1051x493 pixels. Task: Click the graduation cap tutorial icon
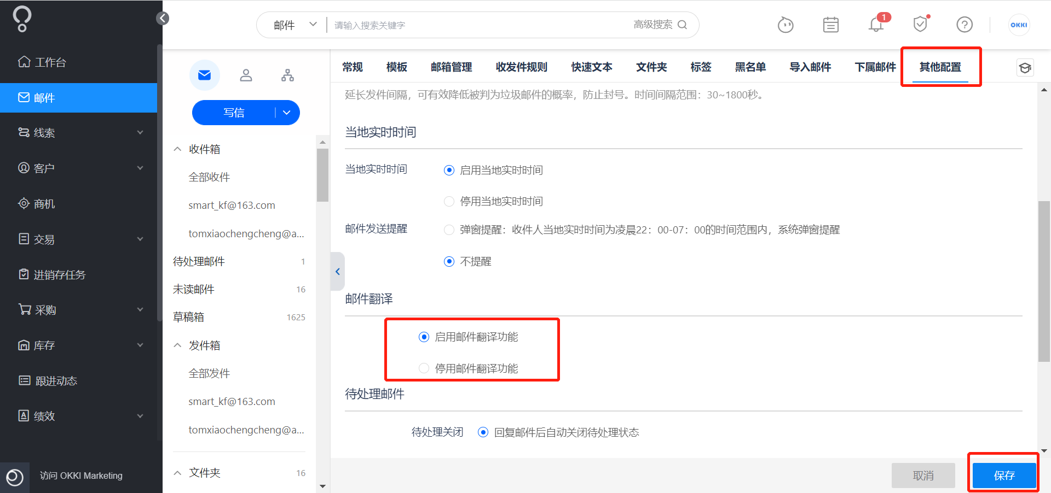click(x=1025, y=68)
